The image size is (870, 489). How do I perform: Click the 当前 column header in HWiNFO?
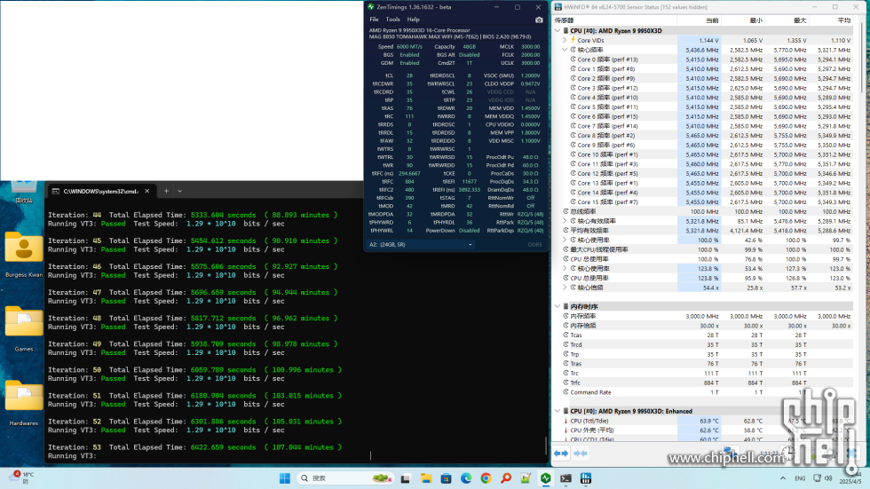point(712,20)
